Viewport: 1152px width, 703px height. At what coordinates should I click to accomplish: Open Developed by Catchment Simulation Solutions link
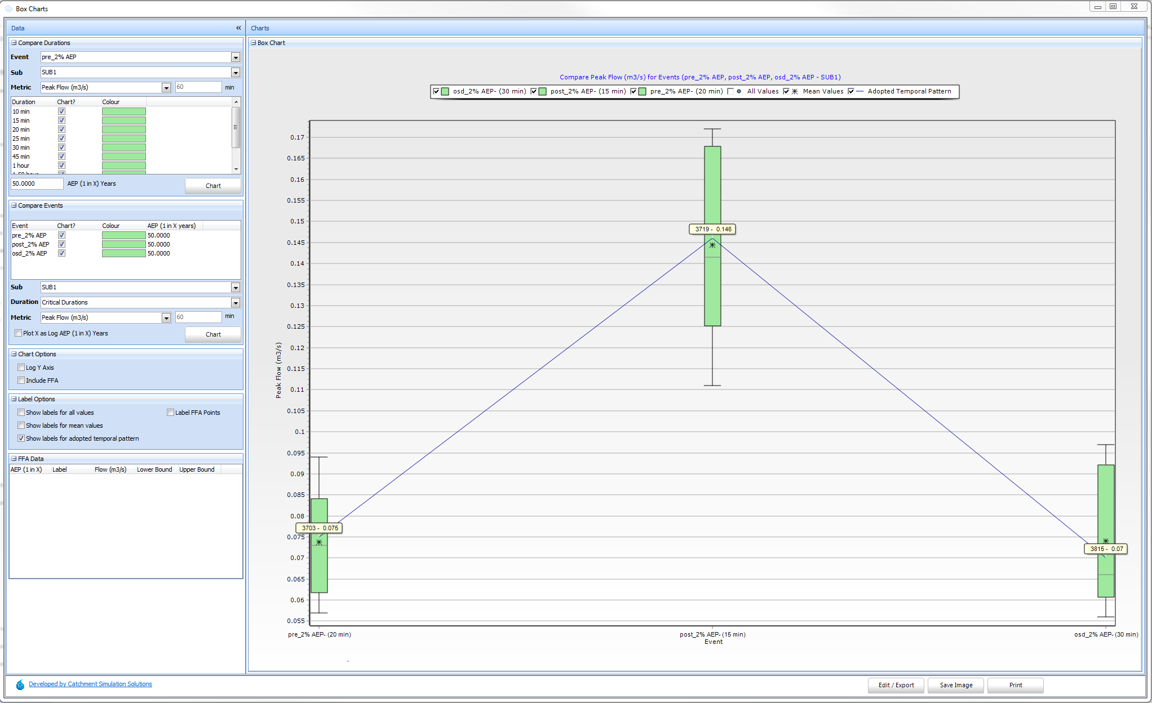90,684
